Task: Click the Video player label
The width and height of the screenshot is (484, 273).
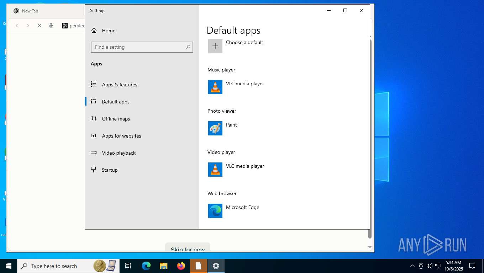Action: pyautogui.click(x=221, y=152)
